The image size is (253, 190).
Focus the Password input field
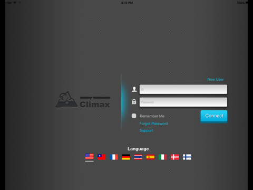[x=183, y=102]
